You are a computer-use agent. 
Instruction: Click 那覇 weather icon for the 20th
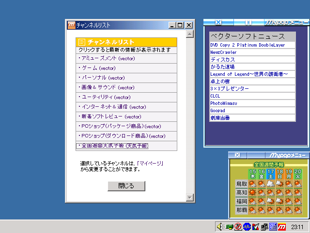(x=298, y=210)
